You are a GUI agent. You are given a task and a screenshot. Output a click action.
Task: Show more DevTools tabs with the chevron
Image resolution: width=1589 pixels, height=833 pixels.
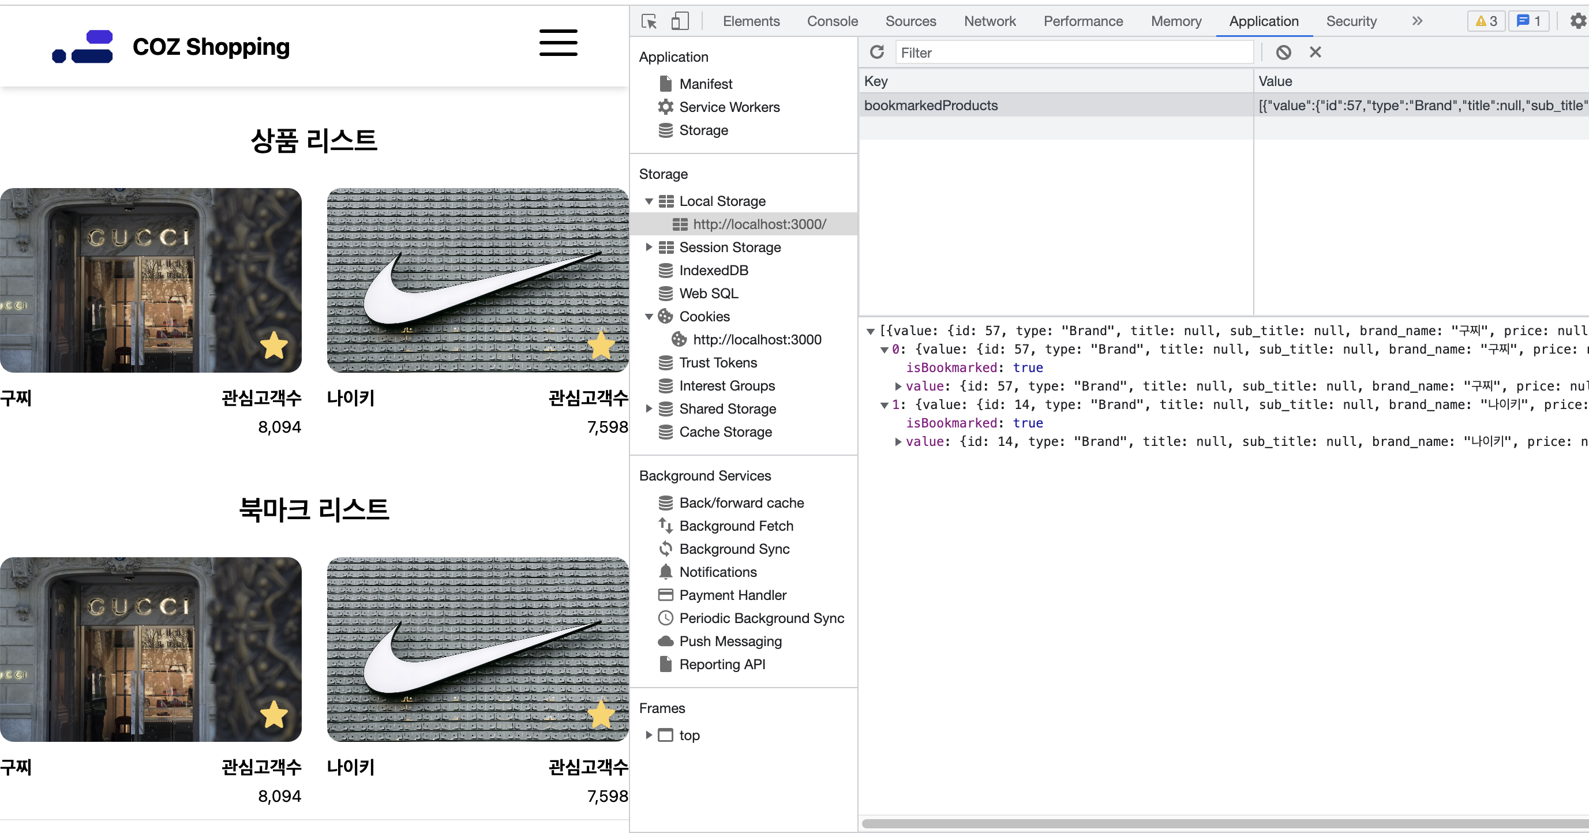[x=1417, y=21]
